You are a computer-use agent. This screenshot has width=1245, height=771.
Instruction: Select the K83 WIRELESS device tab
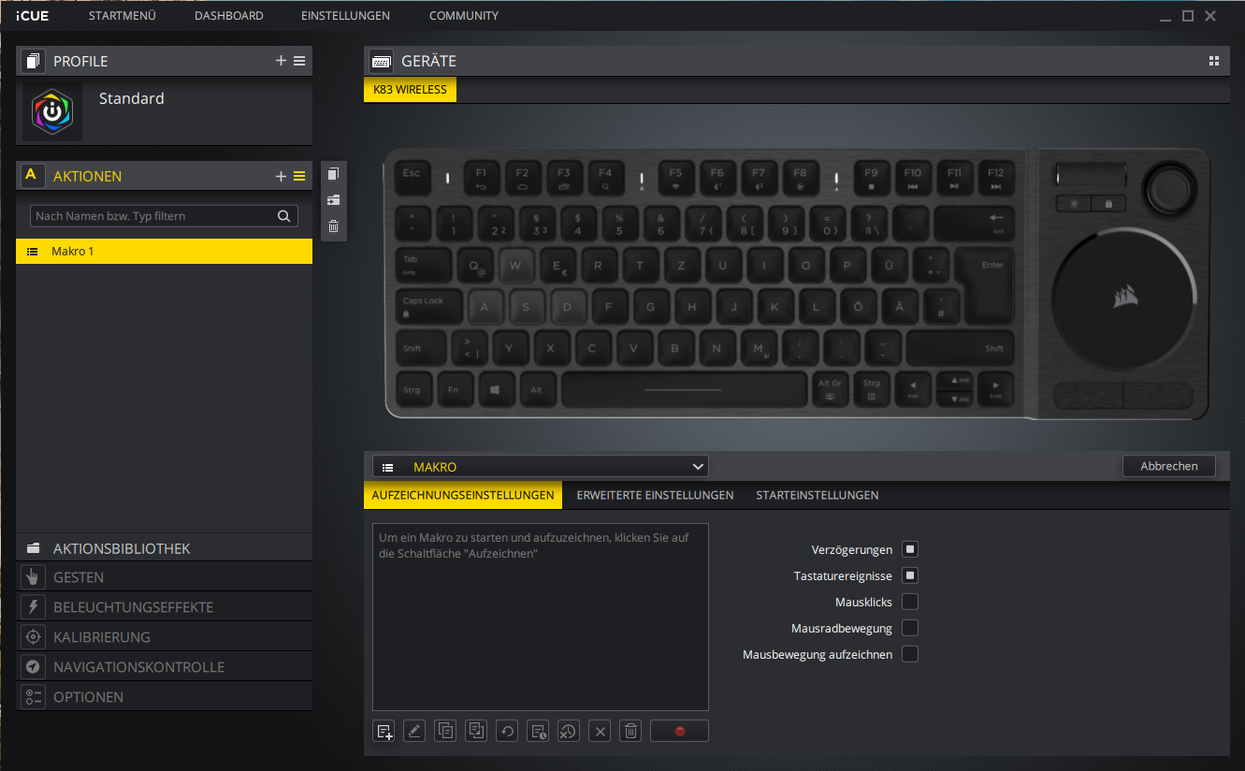[410, 90]
